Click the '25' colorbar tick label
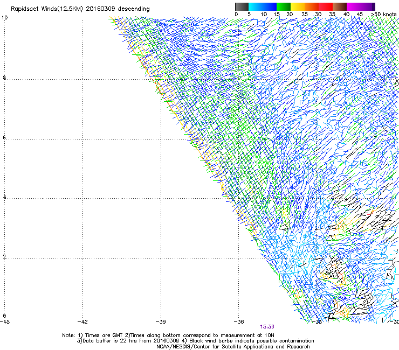This screenshot has height=350, width=399. 305,15
